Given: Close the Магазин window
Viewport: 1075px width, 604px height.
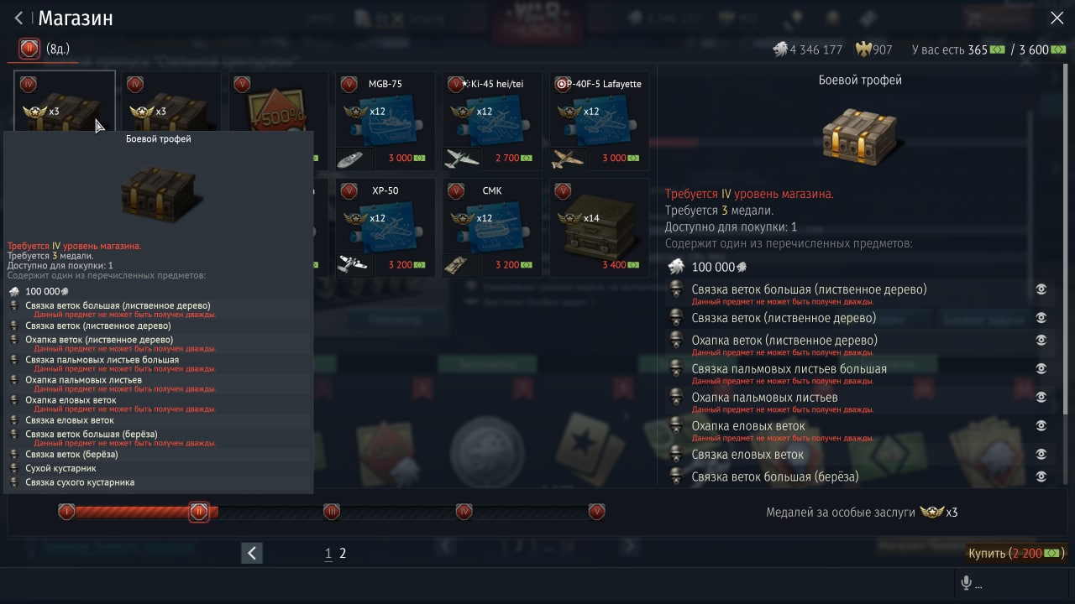Looking at the screenshot, I should [x=1057, y=18].
